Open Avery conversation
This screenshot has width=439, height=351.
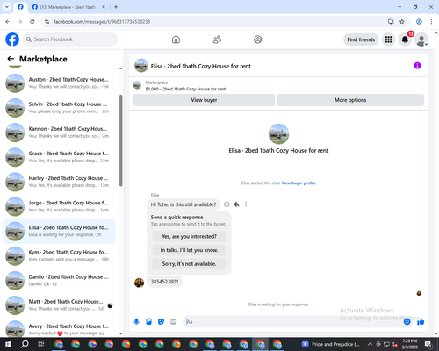tap(59, 329)
